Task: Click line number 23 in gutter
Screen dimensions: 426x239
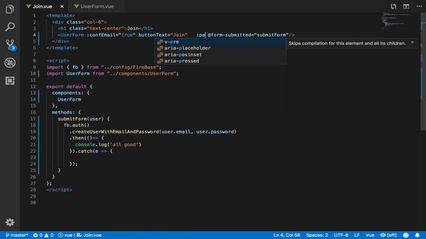Action: point(33,157)
